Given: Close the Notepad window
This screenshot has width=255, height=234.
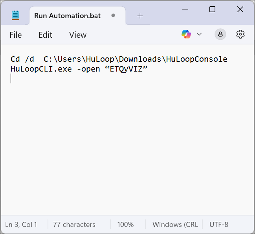Looking at the screenshot, I should click(x=240, y=9).
